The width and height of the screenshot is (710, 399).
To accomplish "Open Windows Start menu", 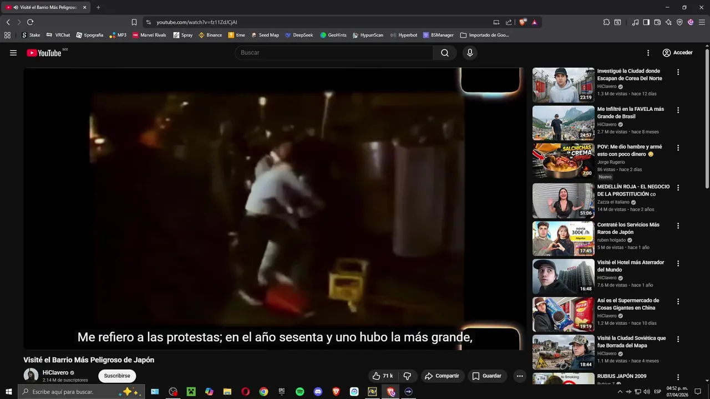I will [9, 392].
